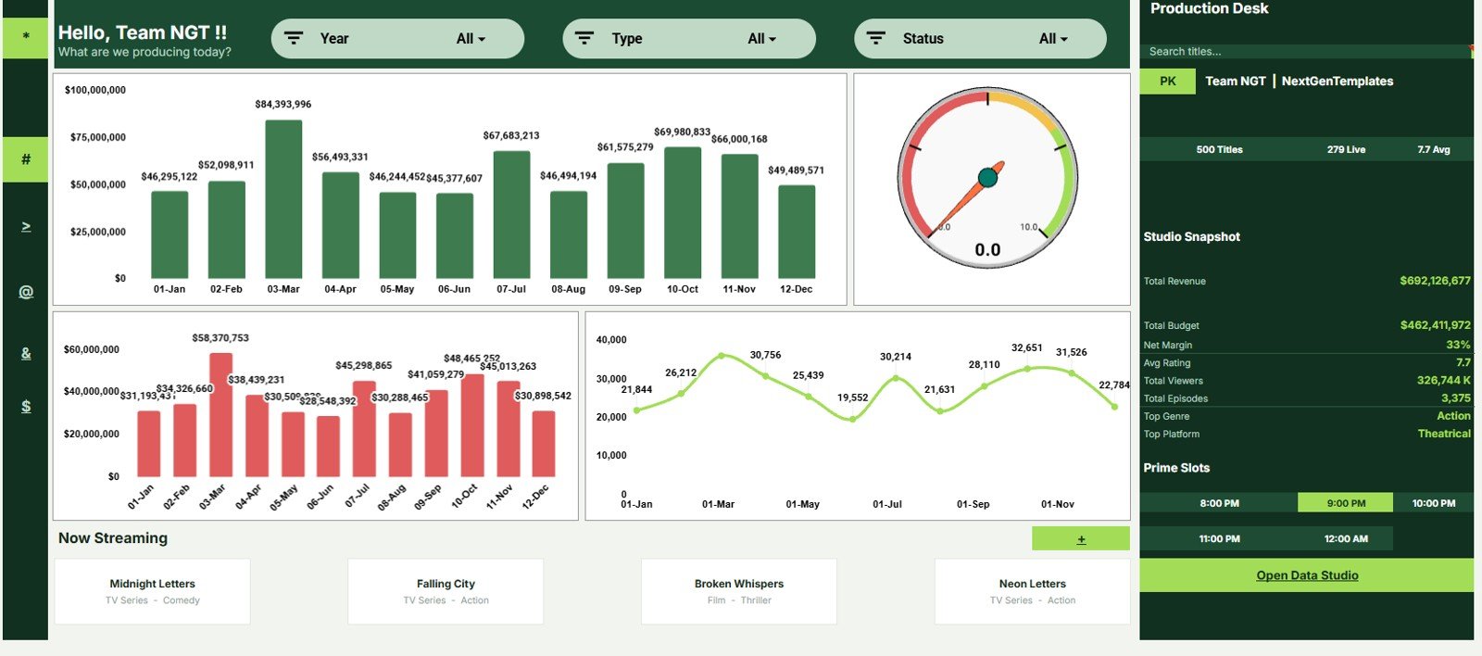This screenshot has height=656, width=1482.
Task: Click the 500 Titles stat
Action: pyautogui.click(x=1219, y=149)
